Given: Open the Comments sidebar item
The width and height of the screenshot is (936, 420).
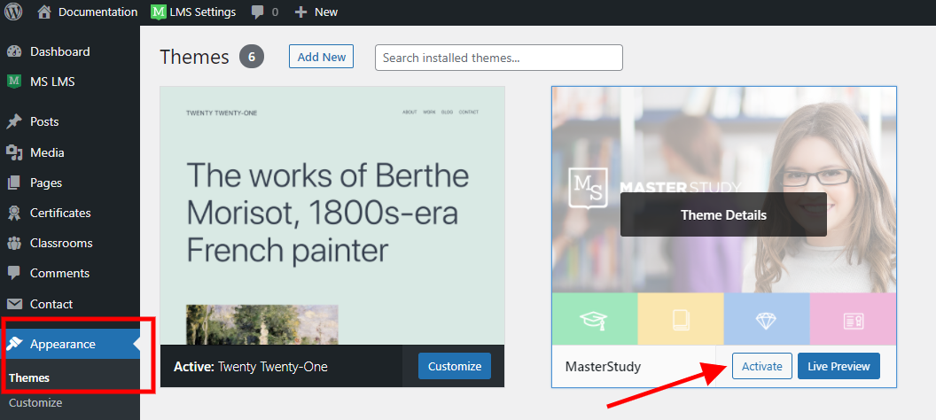Looking at the screenshot, I should point(59,273).
